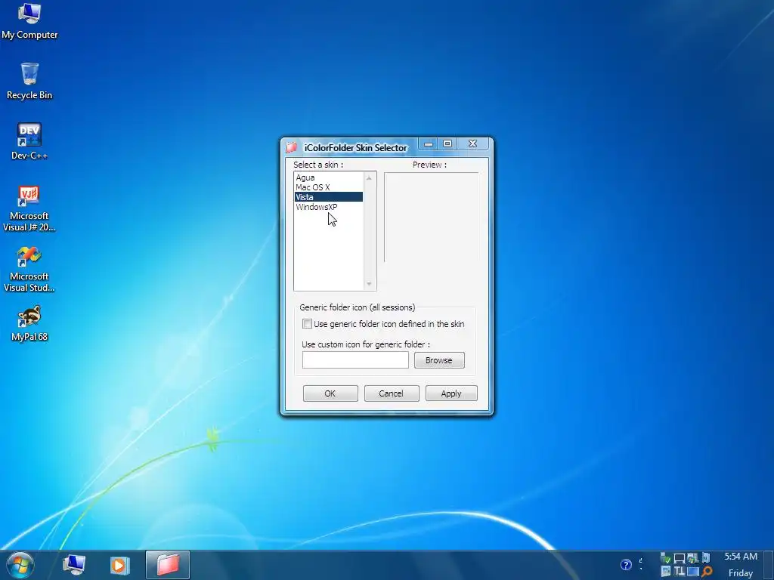Click the iColorFolder red folder taskbar button
Screen dimensions: 774x580
(x=168, y=565)
